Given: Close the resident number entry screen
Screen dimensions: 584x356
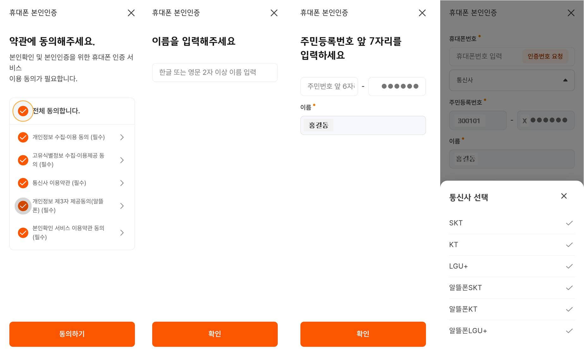Looking at the screenshot, I should point(422,13).
